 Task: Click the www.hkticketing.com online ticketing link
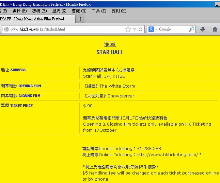coord(167,155)
